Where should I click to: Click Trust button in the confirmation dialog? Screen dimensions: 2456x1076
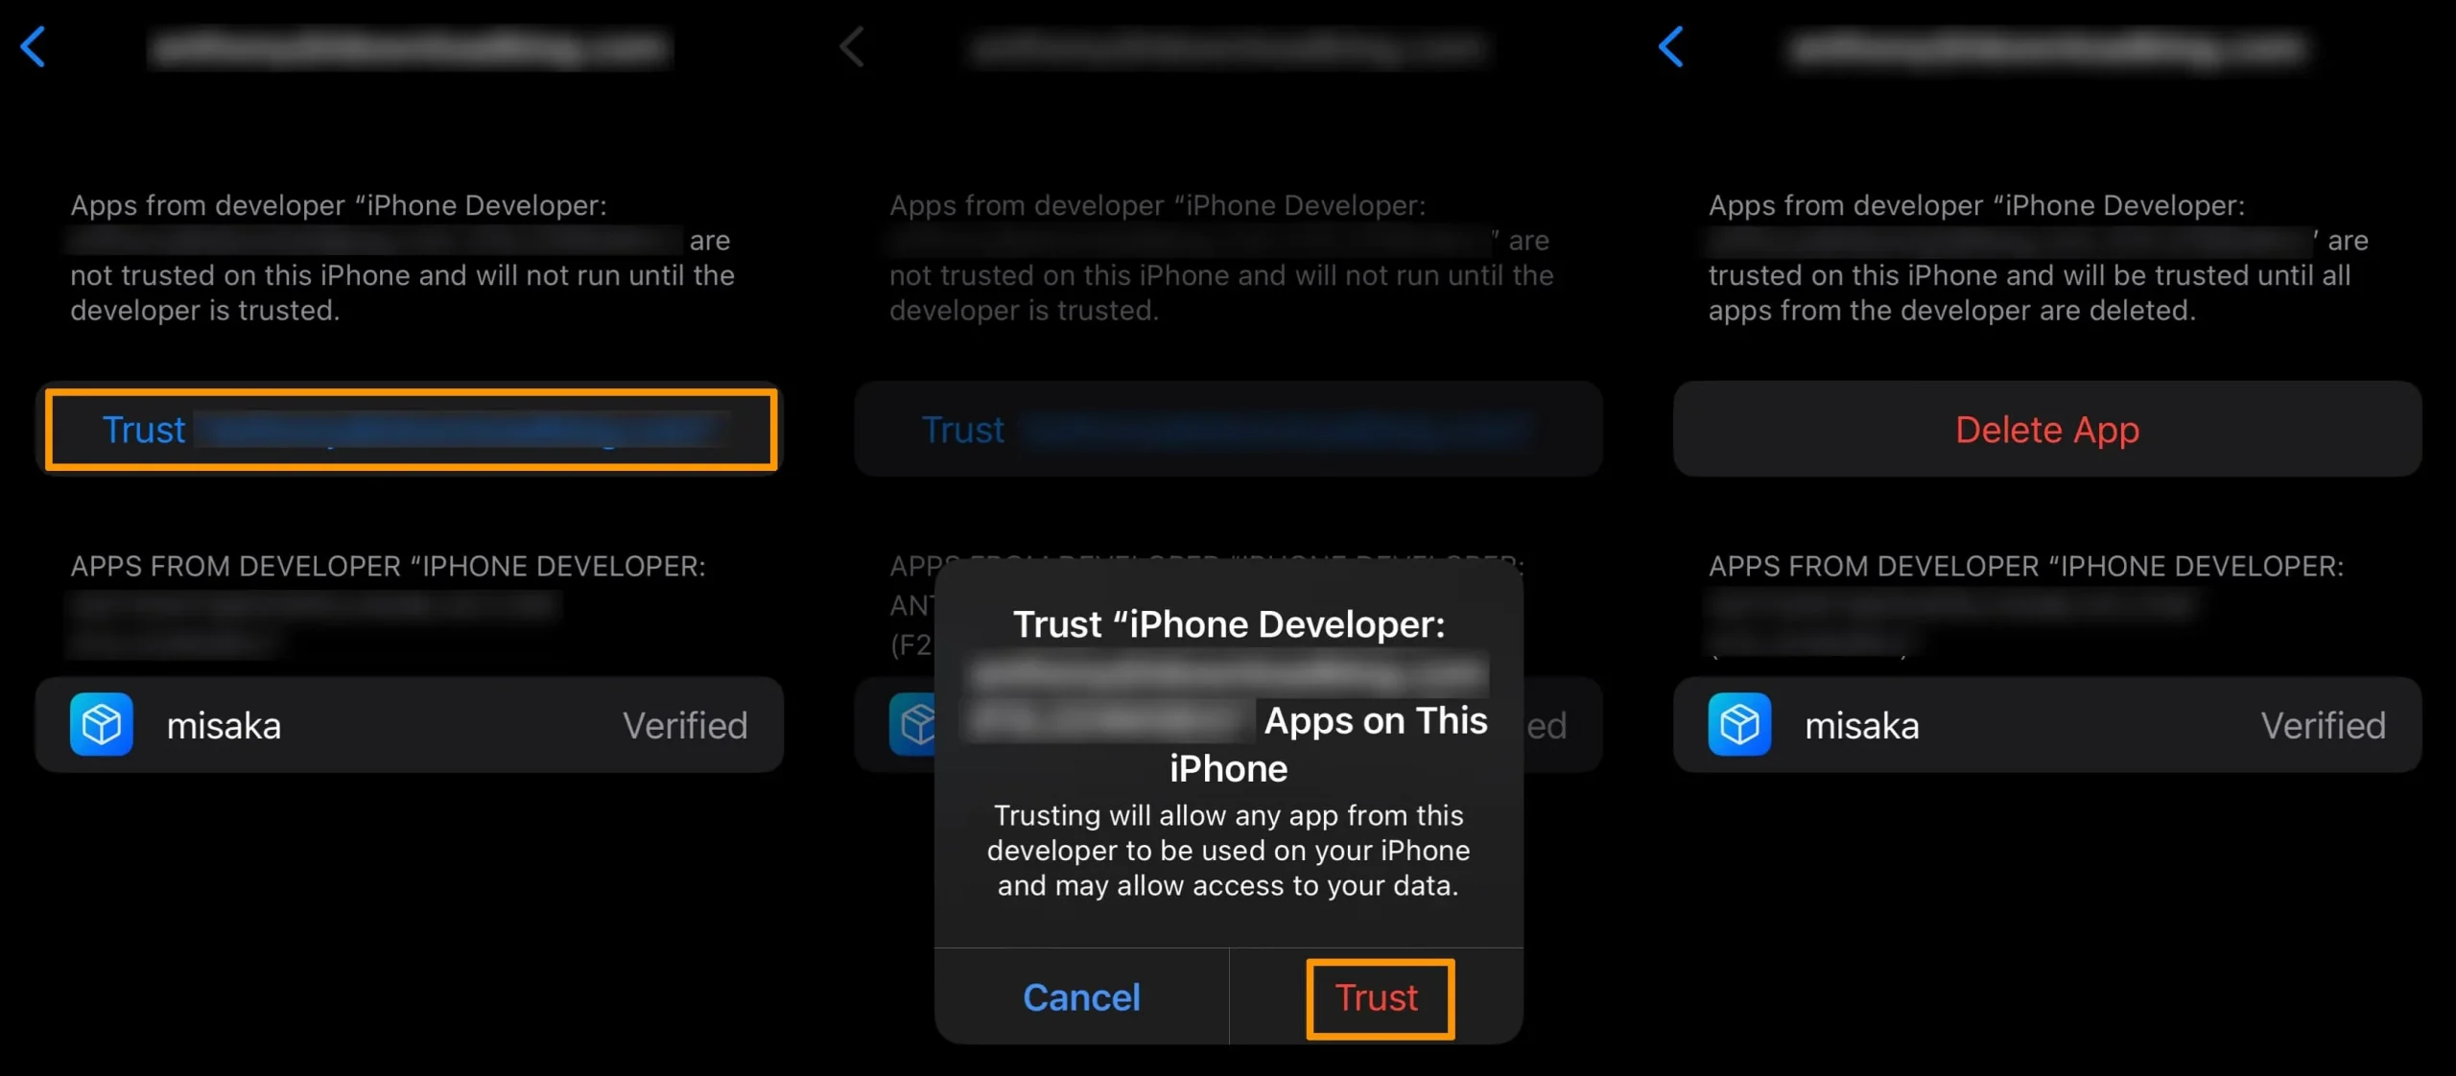point(1375,996)
